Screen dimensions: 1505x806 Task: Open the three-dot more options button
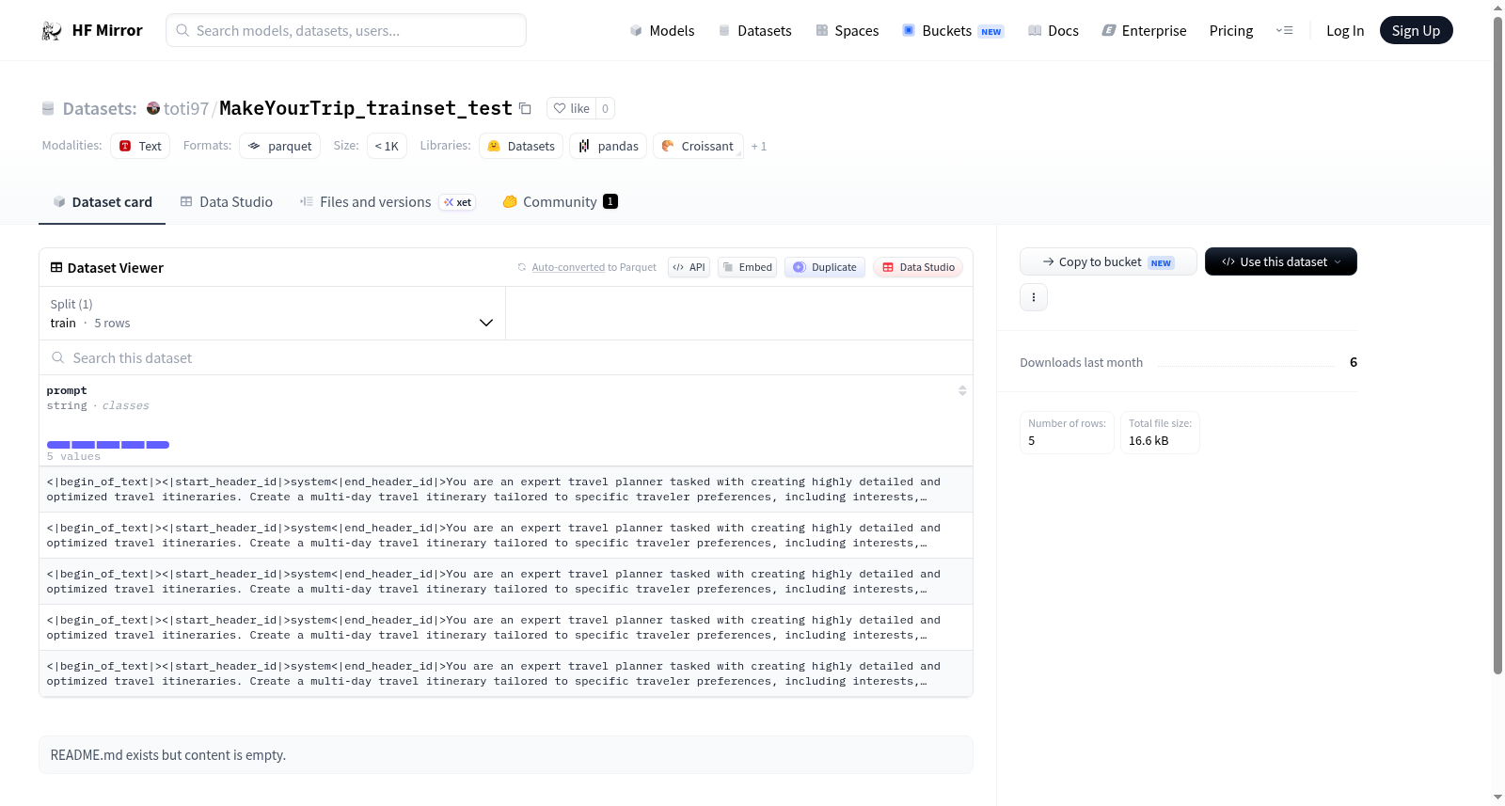point(1034,297)
